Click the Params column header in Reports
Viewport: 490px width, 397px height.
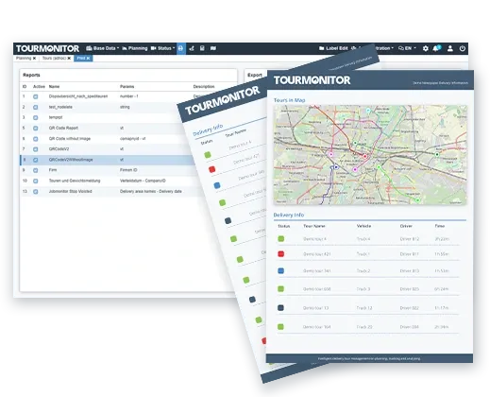127,87
